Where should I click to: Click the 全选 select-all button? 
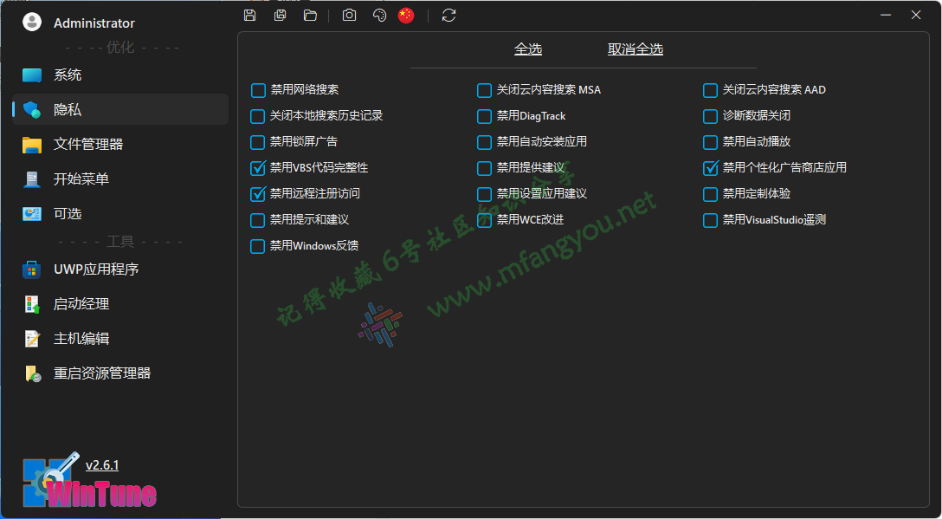528,49
